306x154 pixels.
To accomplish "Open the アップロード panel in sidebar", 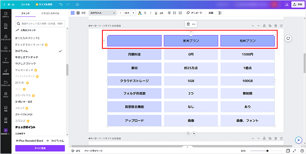I will (6, 49).
